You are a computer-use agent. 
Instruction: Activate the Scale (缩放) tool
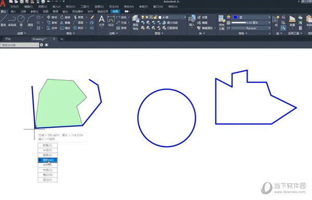point(66,28)
